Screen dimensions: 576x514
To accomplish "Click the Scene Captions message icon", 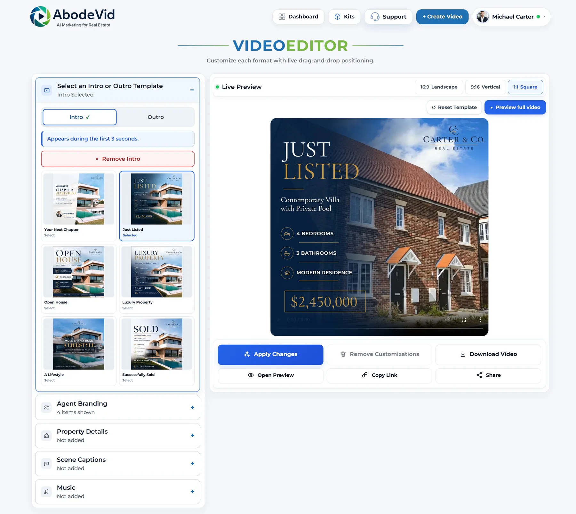I will click(x=46, y=463).
